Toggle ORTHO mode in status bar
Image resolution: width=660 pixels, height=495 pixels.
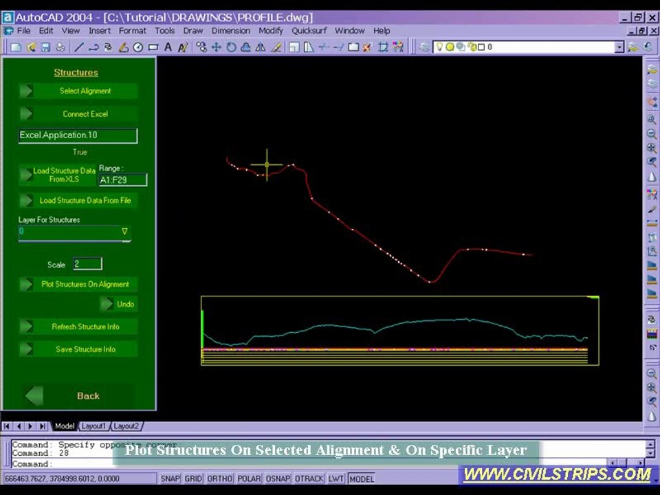pyautogui.click(x=220, y=478)
